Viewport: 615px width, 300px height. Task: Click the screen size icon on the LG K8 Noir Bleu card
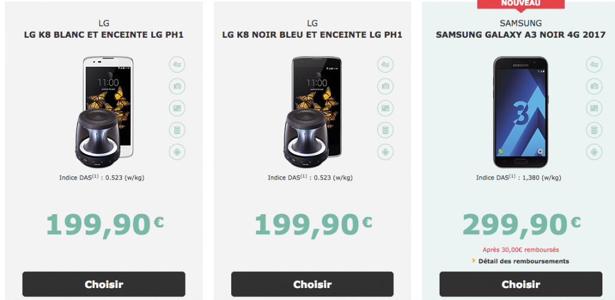point(386,108)
